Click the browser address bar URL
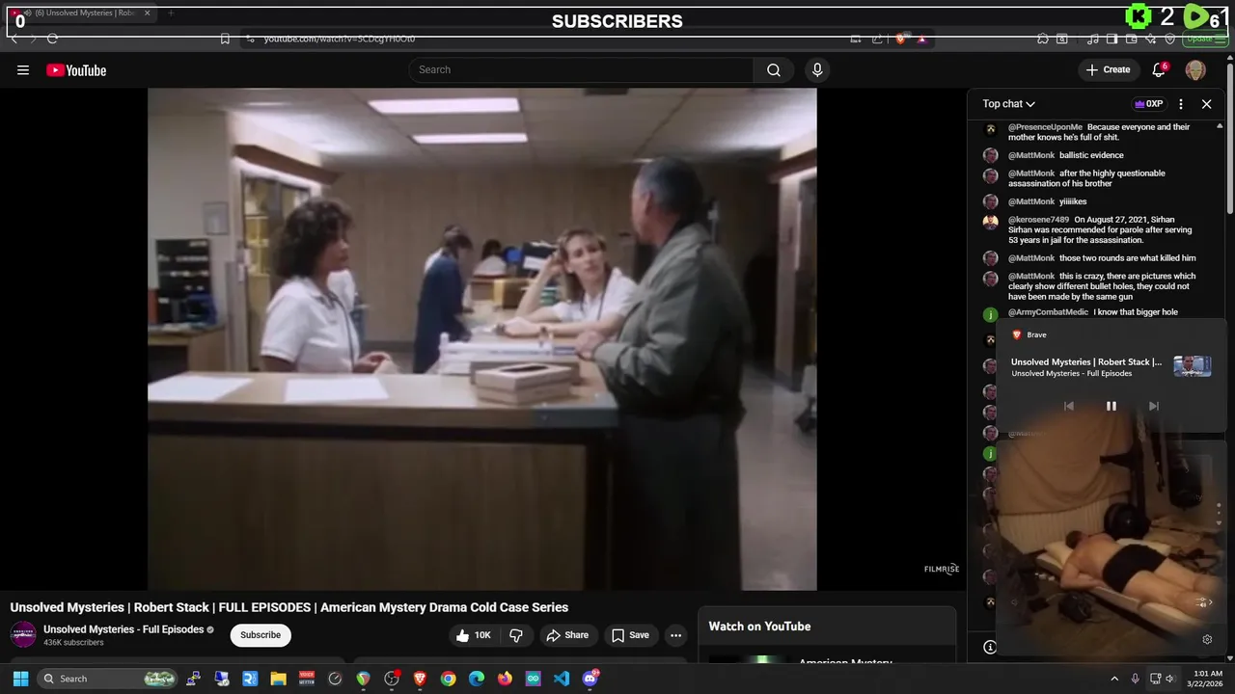This screenshot has height=694, width=1235. click(x=340, y=39)
